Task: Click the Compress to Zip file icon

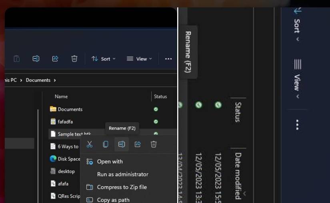Action: (x=90, y=187)
